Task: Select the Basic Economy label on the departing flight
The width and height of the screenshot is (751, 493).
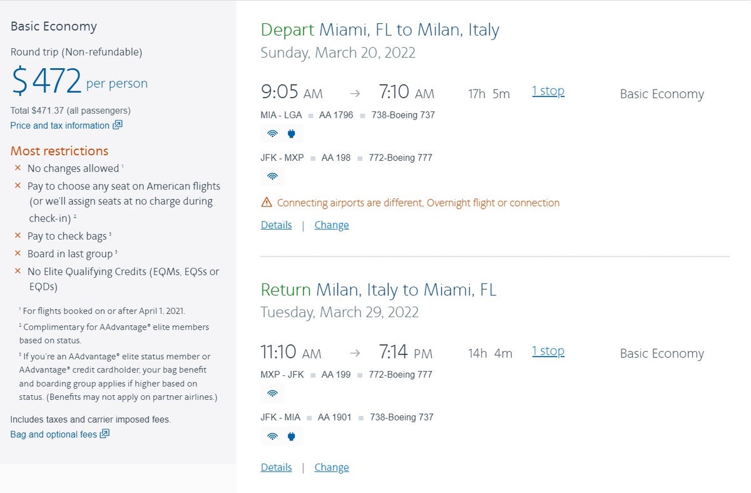Action: [662, 94]
